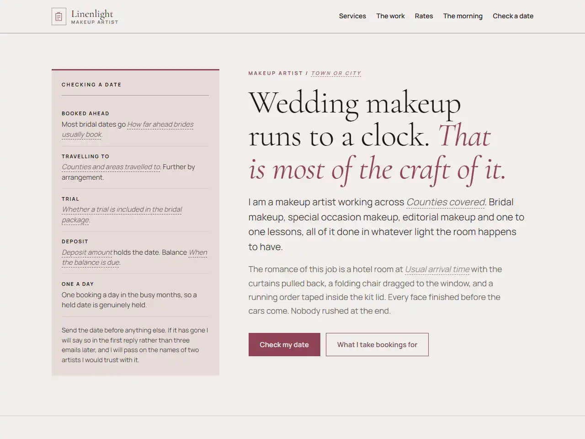Click the Checking a date panel heading
585x439 pixels.
pyautogui.click(x=91, y=85)
